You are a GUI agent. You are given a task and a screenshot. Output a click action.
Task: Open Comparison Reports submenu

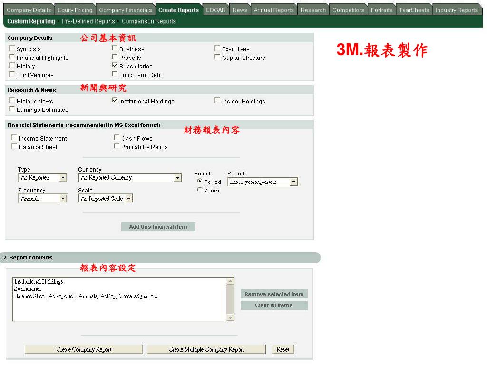pos(149,21)
